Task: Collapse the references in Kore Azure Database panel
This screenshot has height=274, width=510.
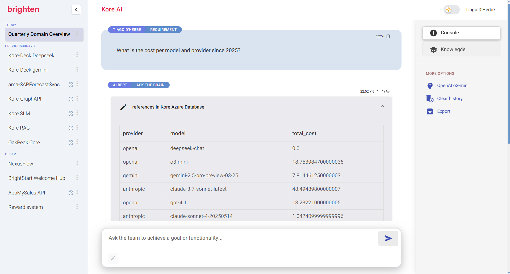Action: pyautogui.click(x=382, y=106)
